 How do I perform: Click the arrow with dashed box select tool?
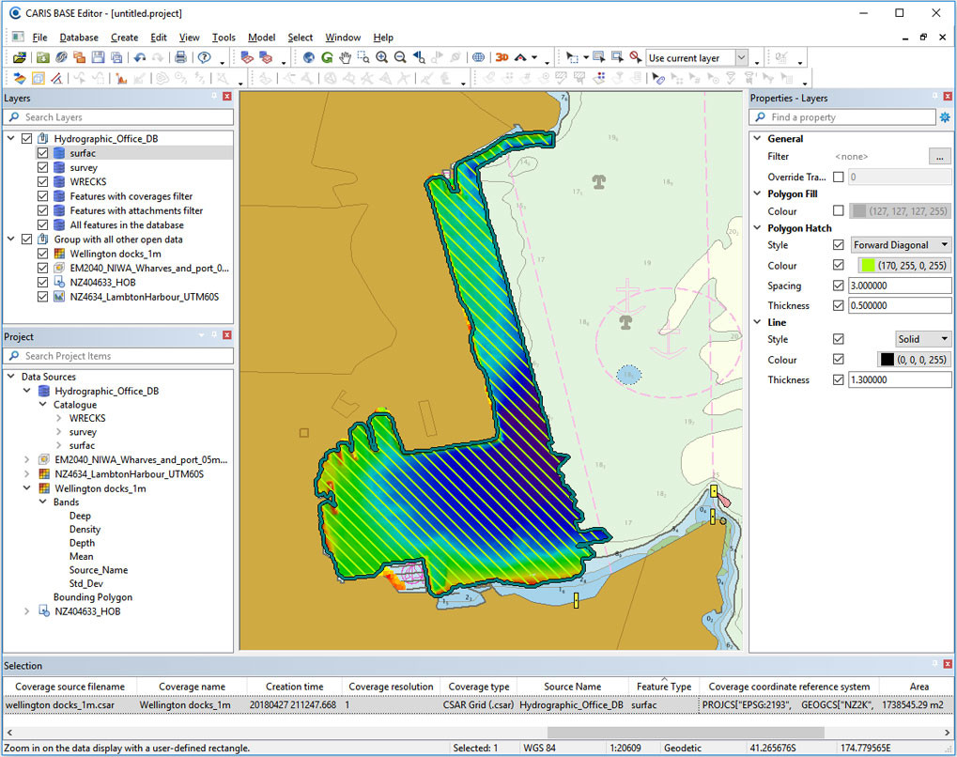(571, 57)
